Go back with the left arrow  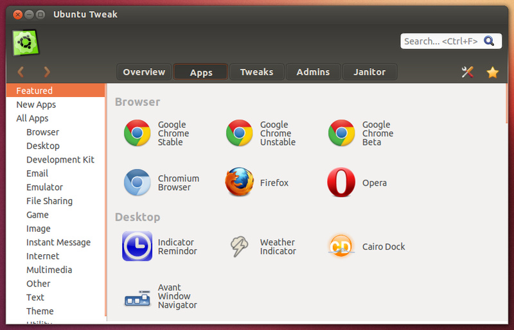coord(21,72)
